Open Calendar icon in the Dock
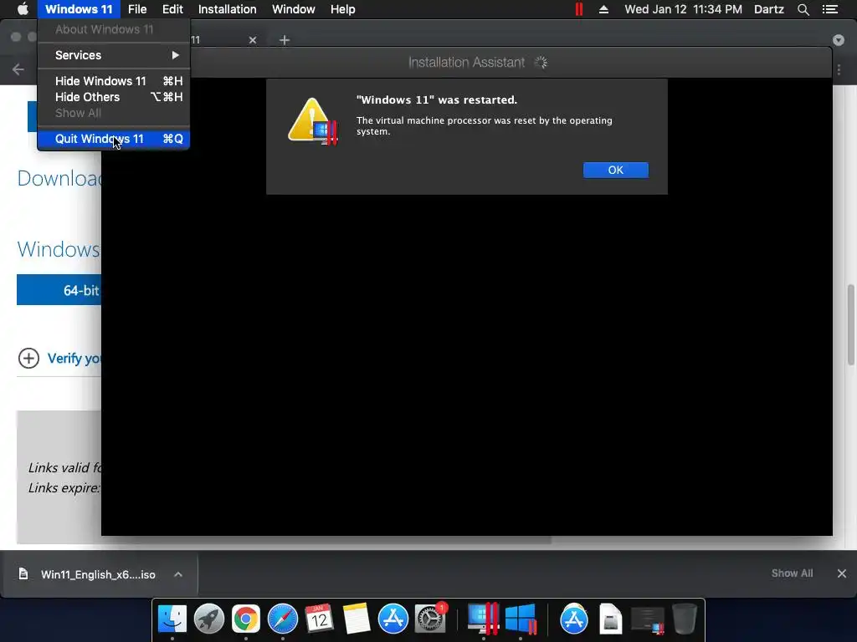Viewport: 857px width, 642px height. click(319, 619)
